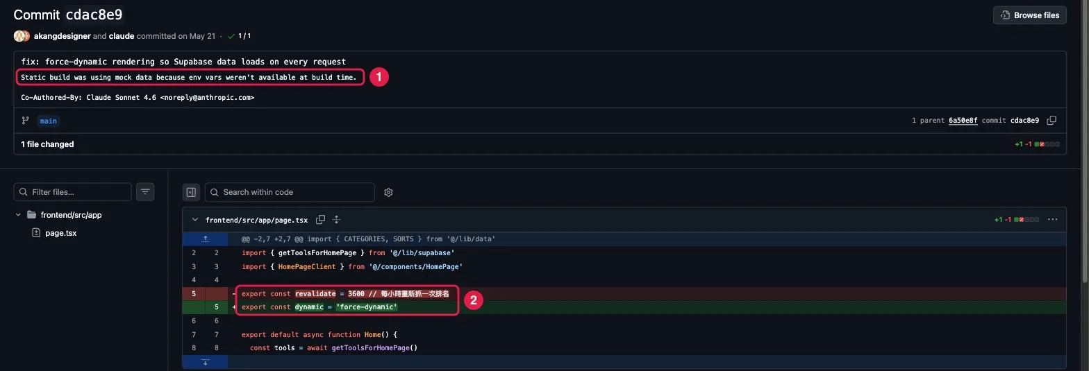This screenshot has width=1089, height=371.
Task: Open the page.tsx diff options menu
Action: [x=1053, y=220]
